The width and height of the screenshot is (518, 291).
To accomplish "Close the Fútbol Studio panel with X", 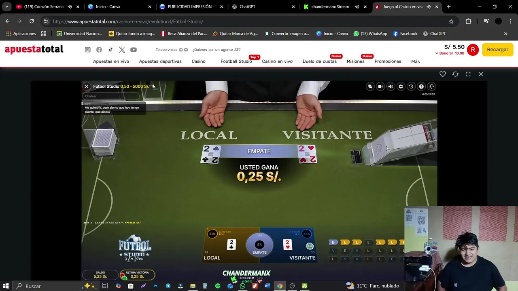I will click(x=86, y=86).
